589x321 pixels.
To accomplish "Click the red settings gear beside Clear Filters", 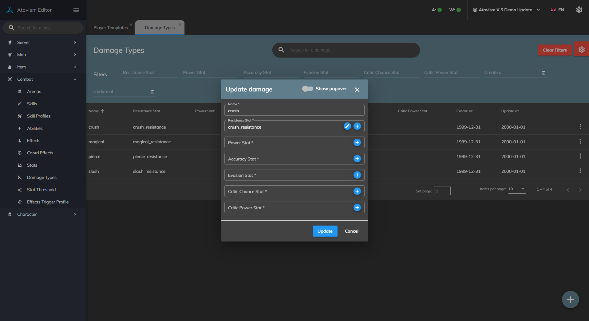I will click(581, 50).
